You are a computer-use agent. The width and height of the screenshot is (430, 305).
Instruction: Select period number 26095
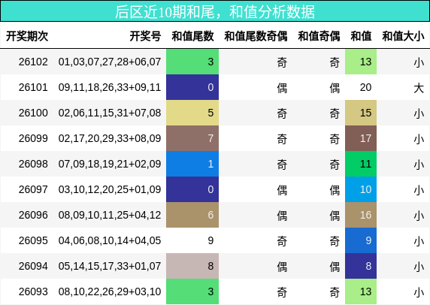[33, 240]
